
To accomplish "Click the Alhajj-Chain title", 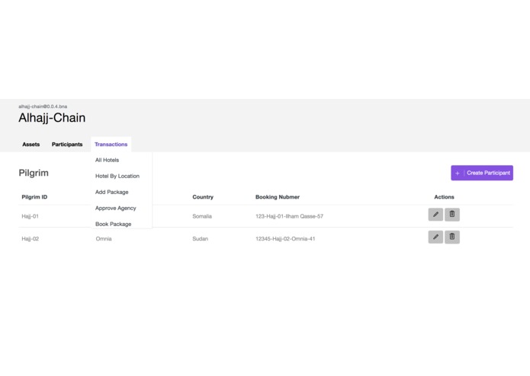I will point(52,118).
